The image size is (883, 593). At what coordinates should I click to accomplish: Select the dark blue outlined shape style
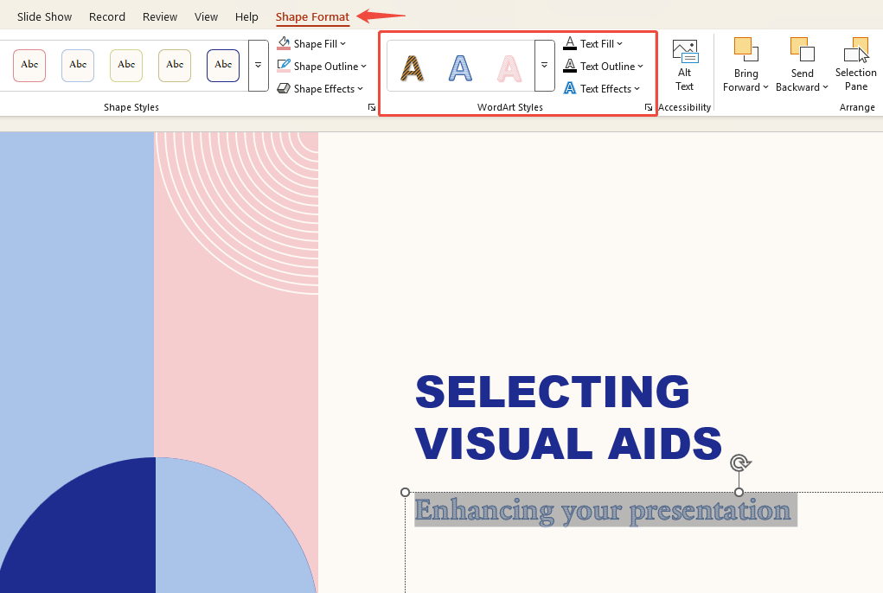(x=223, y=65)
